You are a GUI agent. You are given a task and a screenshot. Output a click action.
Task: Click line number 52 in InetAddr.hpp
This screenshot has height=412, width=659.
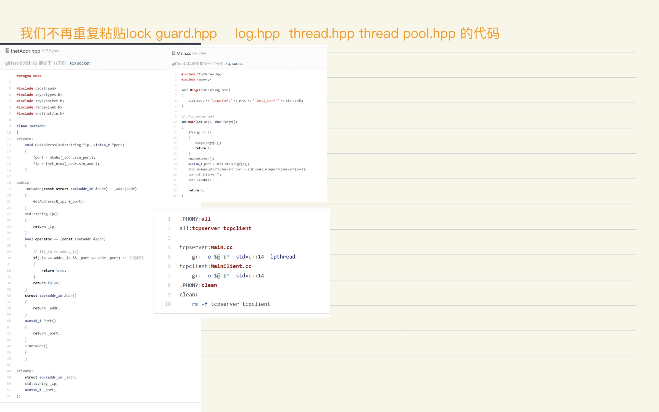(x=9, y=396)
